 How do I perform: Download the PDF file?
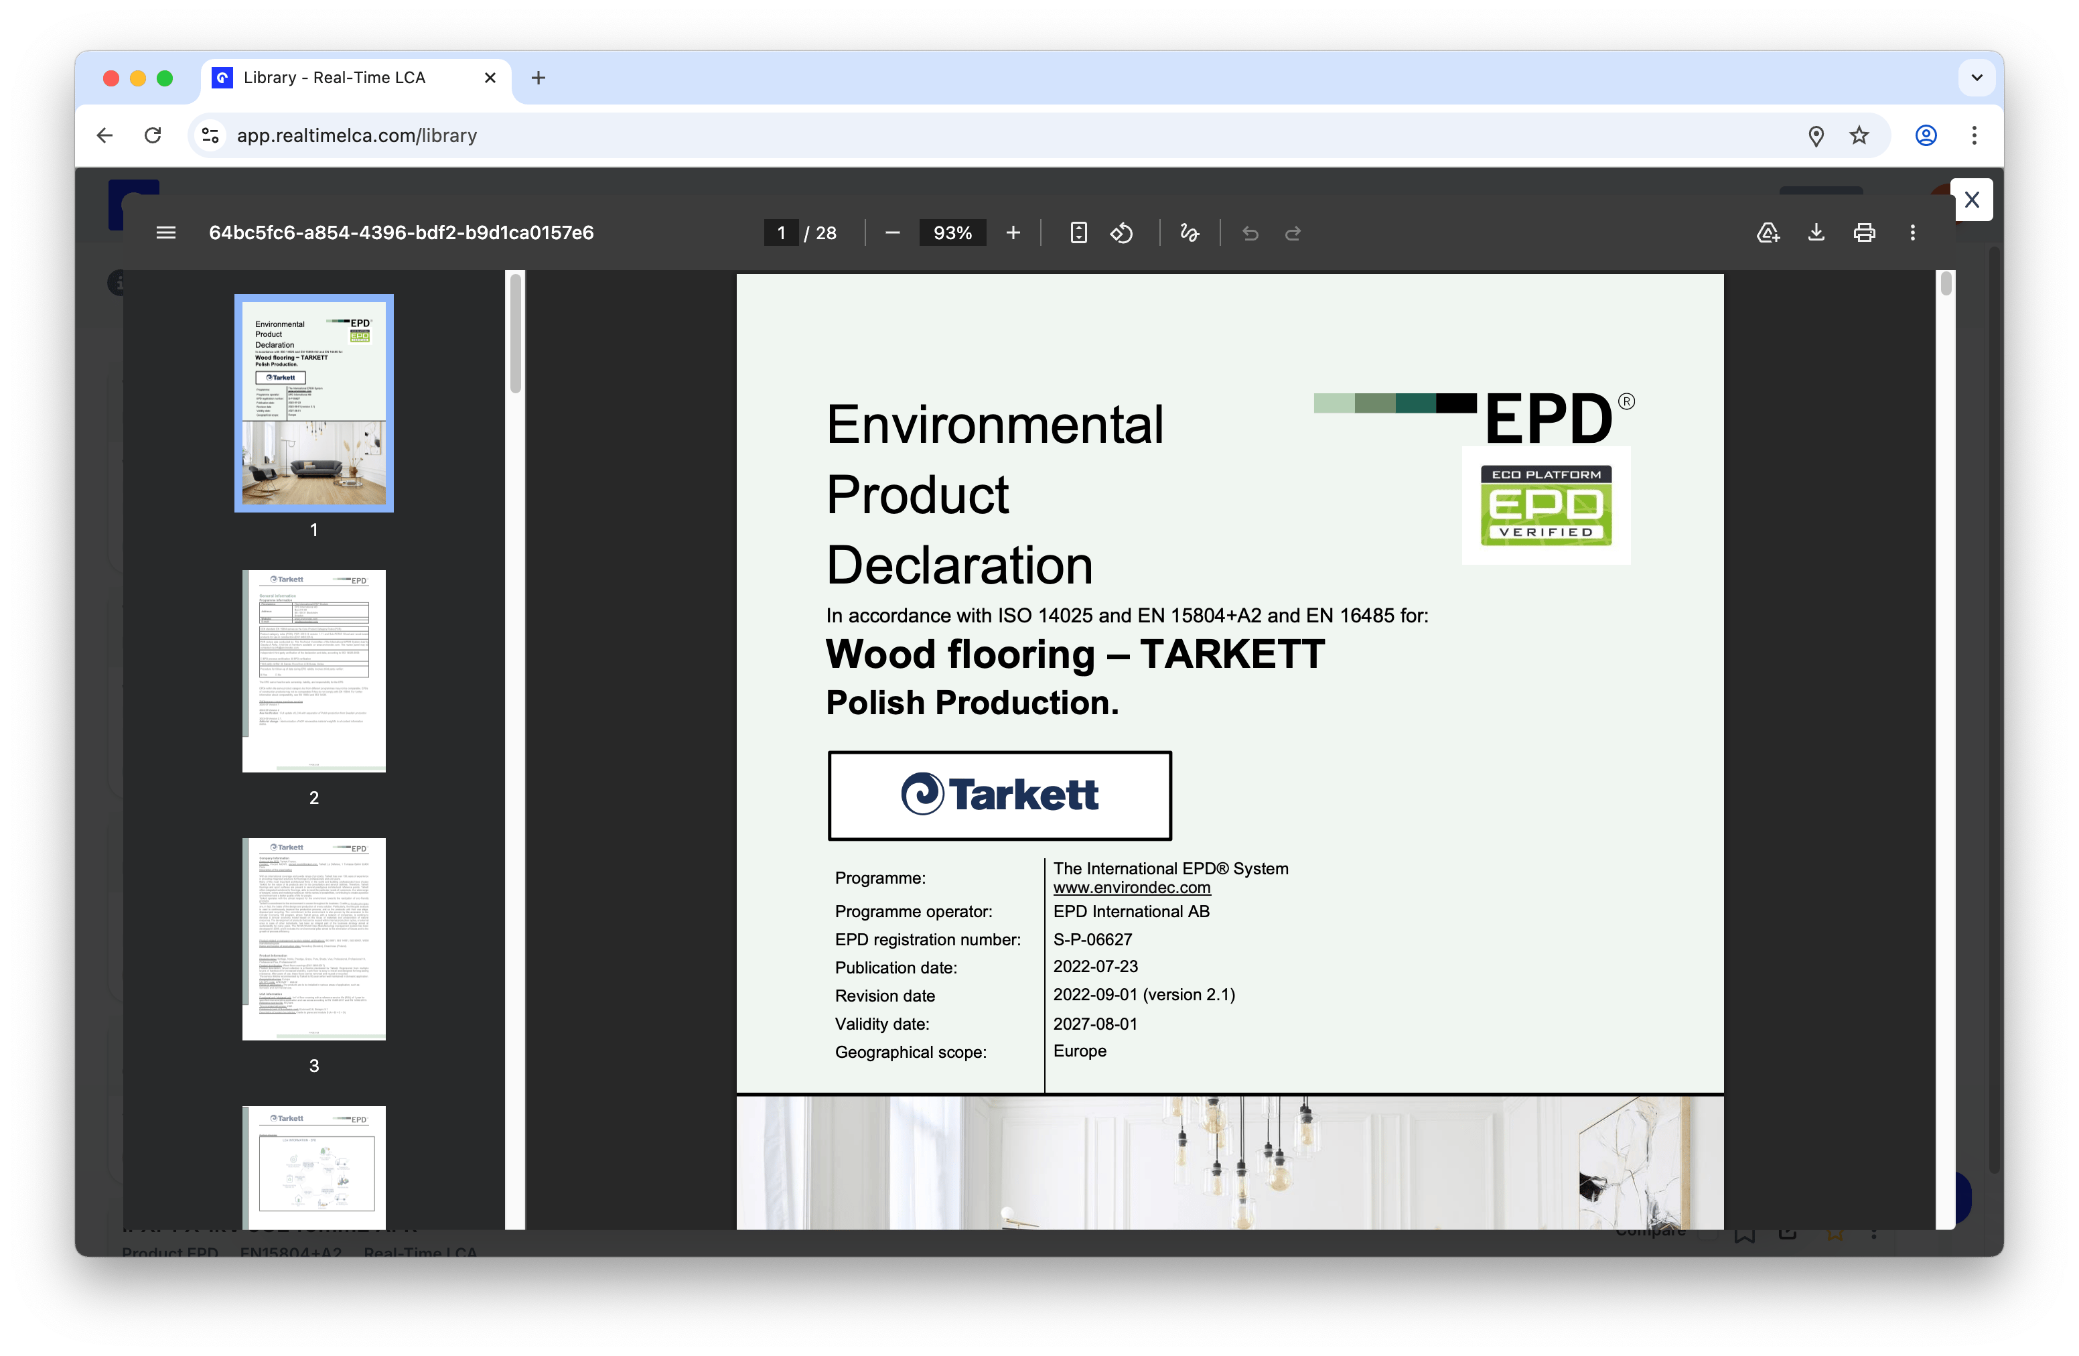pyautogui.click(x=1816, y=232)
